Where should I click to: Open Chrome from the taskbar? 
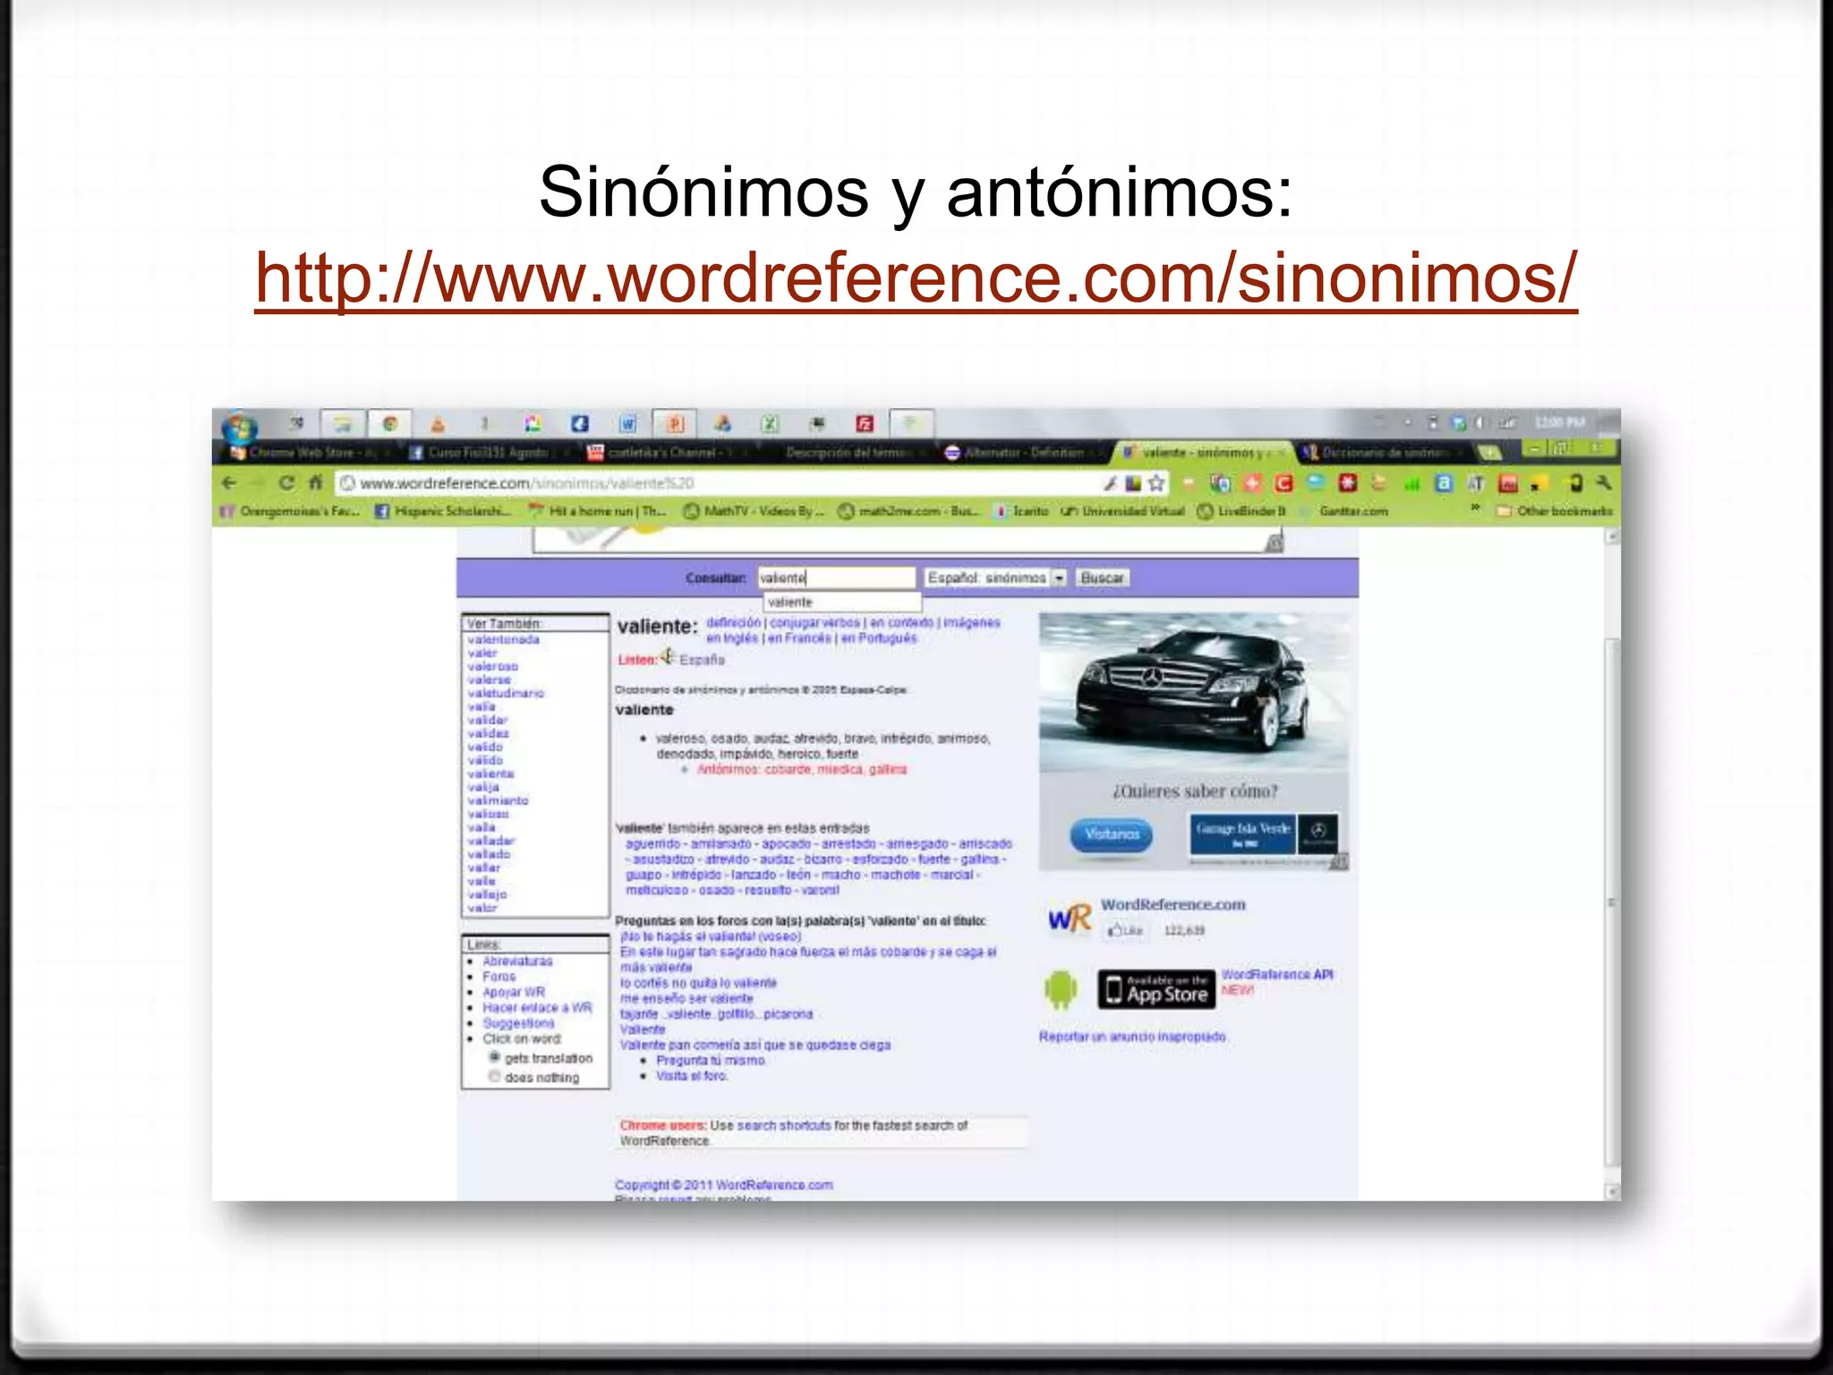[389, 424]
